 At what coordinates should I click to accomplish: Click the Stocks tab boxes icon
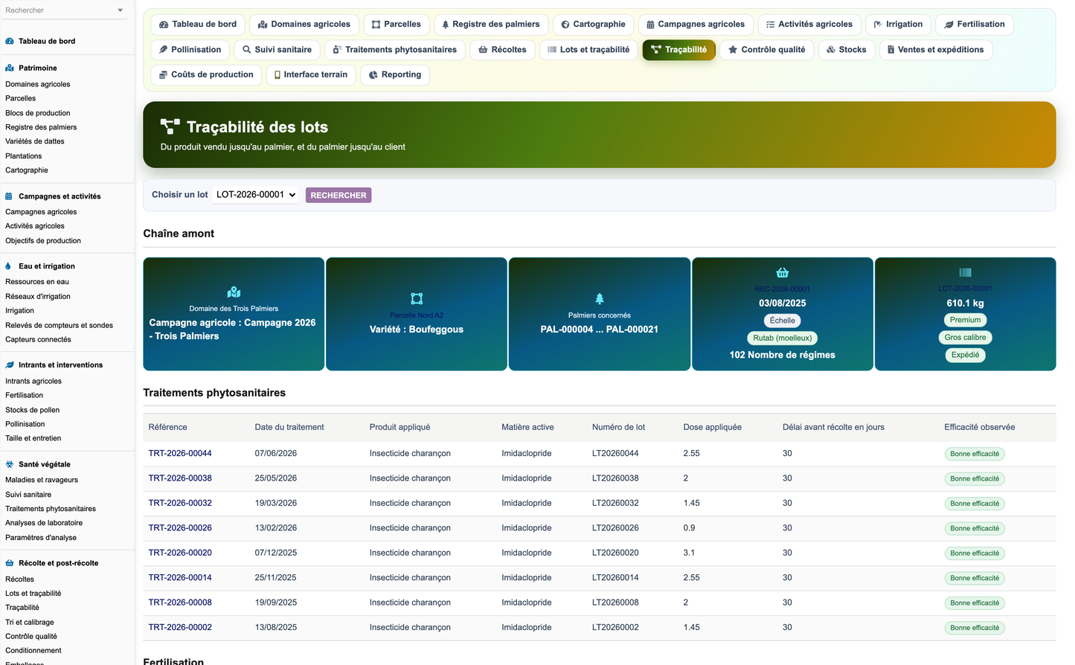[x=831, y=50]
